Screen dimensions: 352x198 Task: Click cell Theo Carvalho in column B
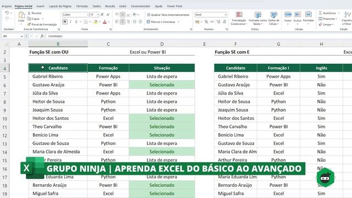click(x=58, y=127)
